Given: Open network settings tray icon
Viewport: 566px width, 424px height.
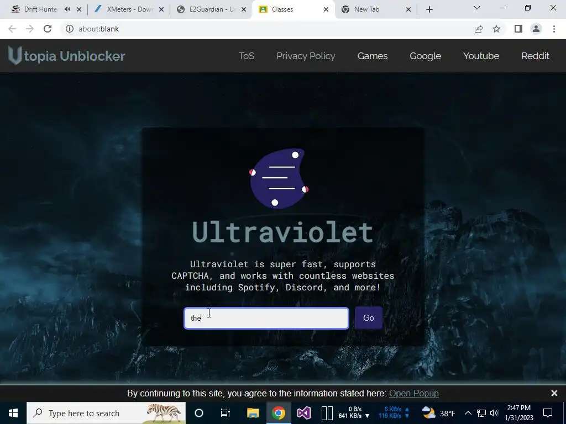Looking at the screenshot, I should click(481, 413).
